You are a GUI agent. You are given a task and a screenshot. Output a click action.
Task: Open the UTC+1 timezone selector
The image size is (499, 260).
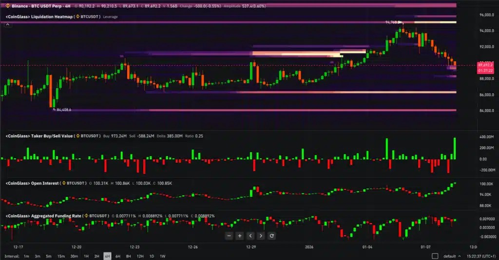click(481, 256)
